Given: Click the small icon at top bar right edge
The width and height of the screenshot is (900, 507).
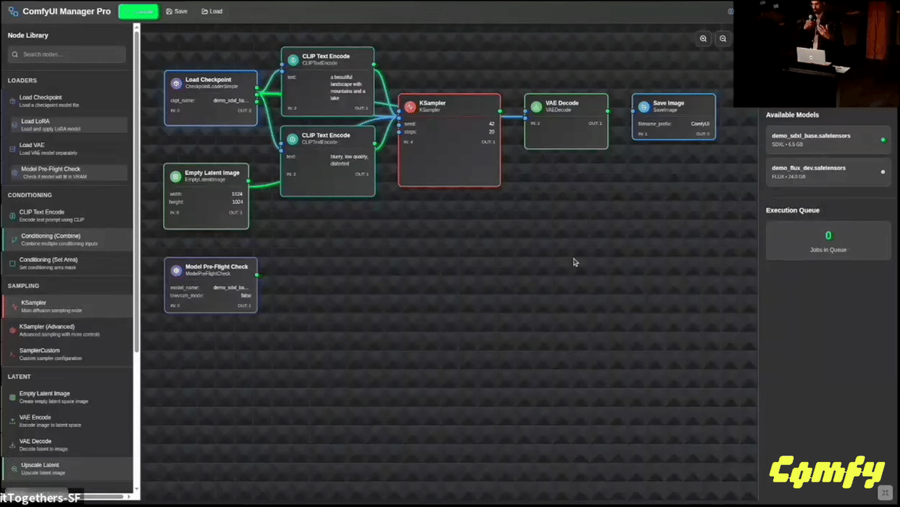Looking at the screenshot, I should [730, 11].
